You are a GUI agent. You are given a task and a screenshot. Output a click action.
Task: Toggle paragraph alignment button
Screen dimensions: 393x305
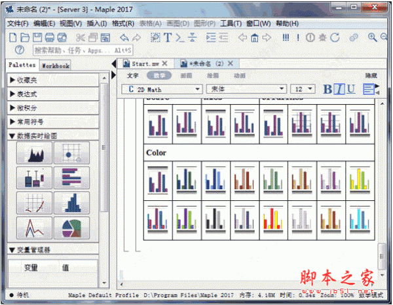(x=369, y=89)
